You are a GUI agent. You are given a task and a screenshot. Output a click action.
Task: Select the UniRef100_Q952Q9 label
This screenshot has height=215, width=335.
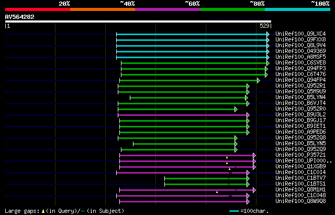[300, 149]
